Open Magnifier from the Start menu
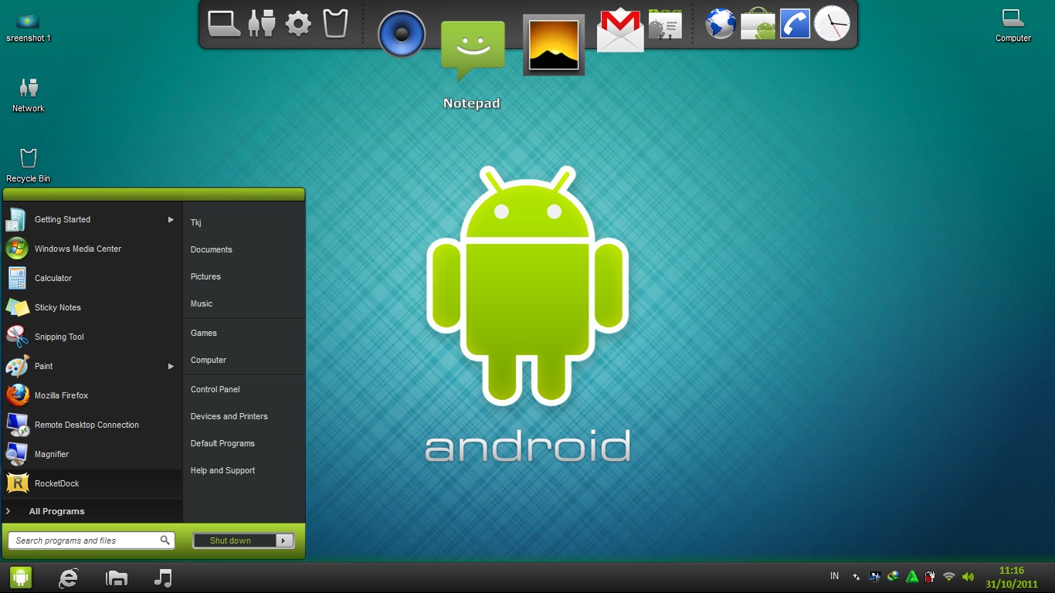This screenshot has height=593, width=1055. pyautogui.click(x=91, y=454)
